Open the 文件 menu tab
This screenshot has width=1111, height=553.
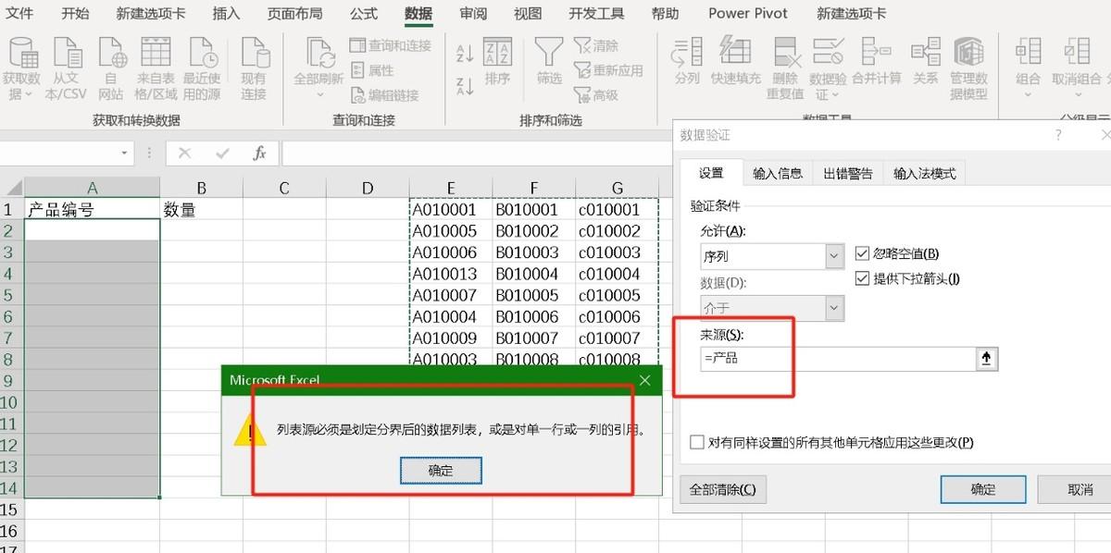coord(19,13)
